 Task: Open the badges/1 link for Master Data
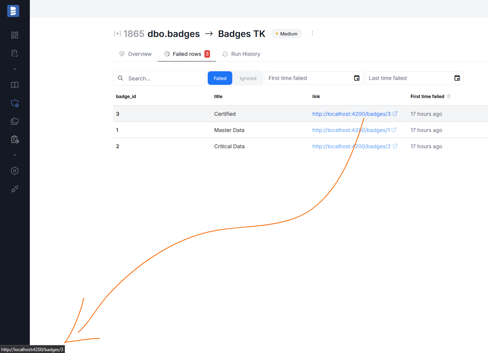(351, 130)
